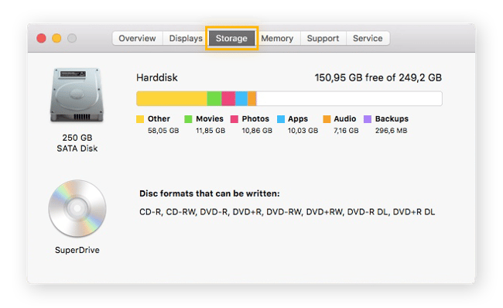The image size is (503, 308).
Task: Click the "250 GB SATA Disk" label
Action: click(77, 143)
